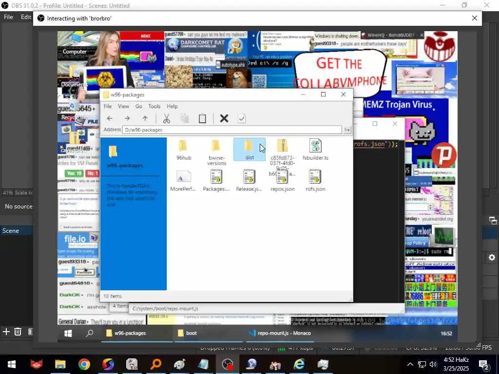Image resolution: width=499 pixels, height=374 pixels.
Task: Open the Help menu in w96-packages window
Action: [172, 106]
